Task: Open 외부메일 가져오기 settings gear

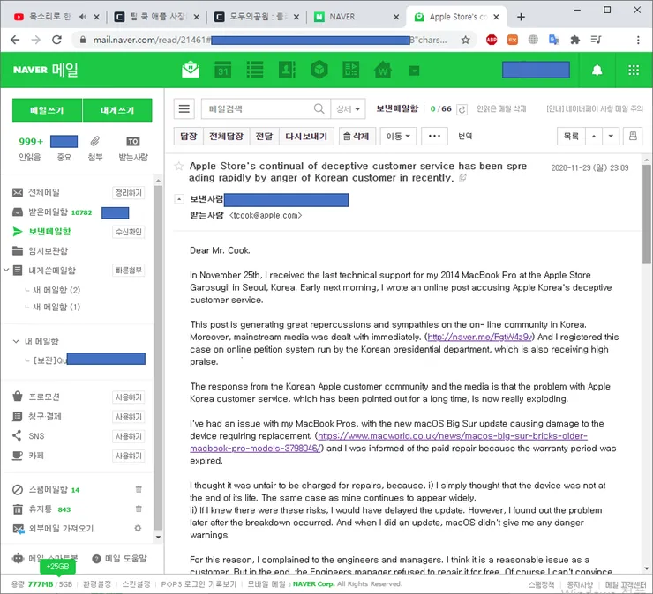Action: [138, 528]
